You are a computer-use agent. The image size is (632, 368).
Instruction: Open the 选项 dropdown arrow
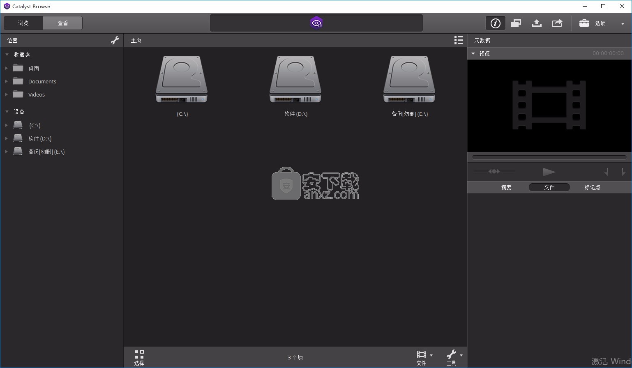tap(623, 24)
